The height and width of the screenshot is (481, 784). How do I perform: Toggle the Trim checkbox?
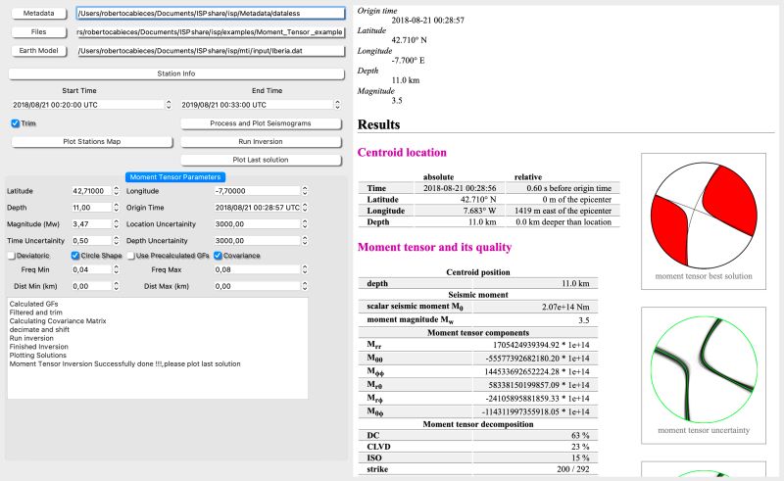(x=15, y=123)
